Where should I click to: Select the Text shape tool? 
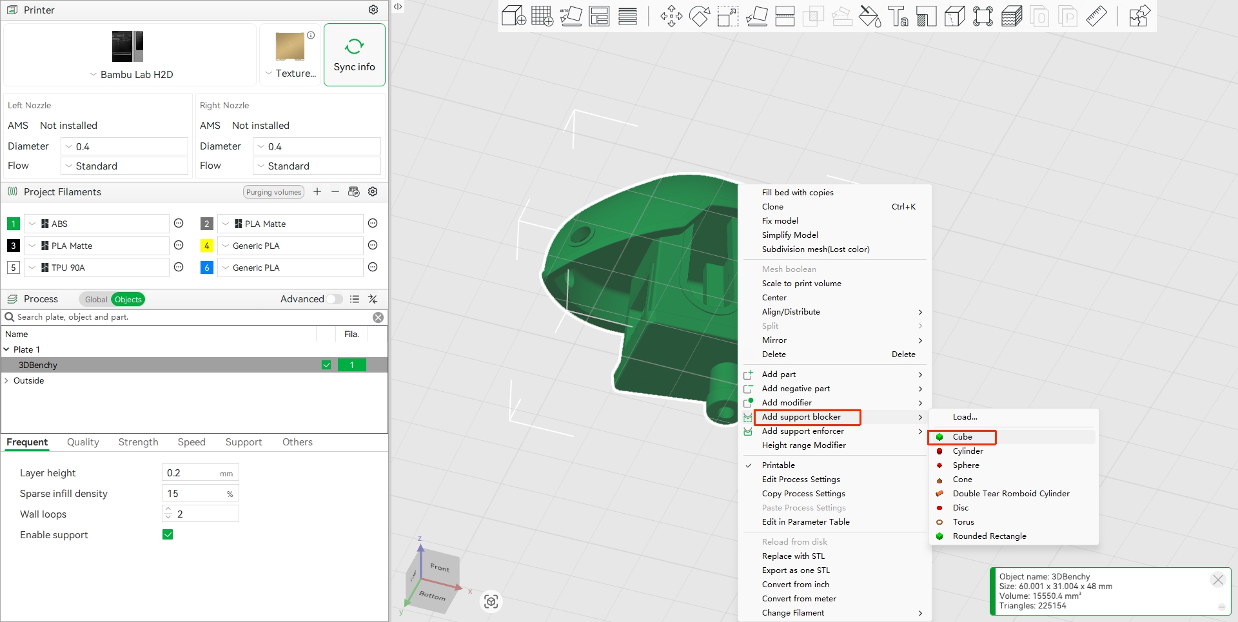tap(898, 15)
